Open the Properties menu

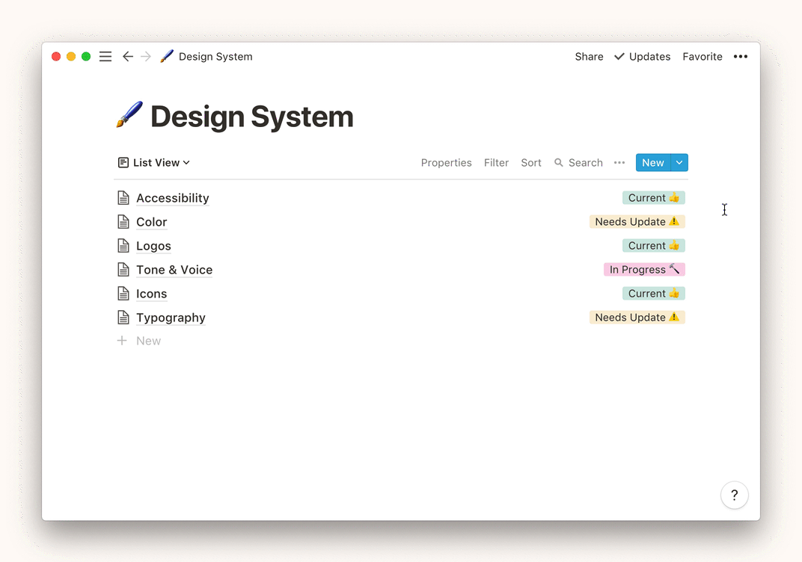pos(446,163)
